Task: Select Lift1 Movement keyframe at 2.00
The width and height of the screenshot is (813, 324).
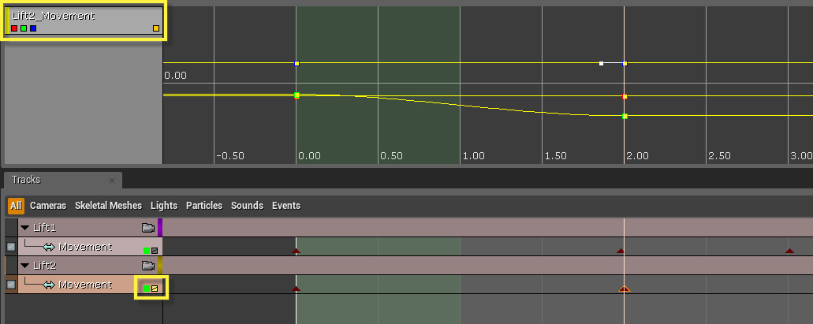Action: (621, 251)
